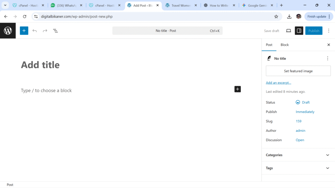Select the Post tab in sidebar
This screenshot has height=188, width=335.
269,45
